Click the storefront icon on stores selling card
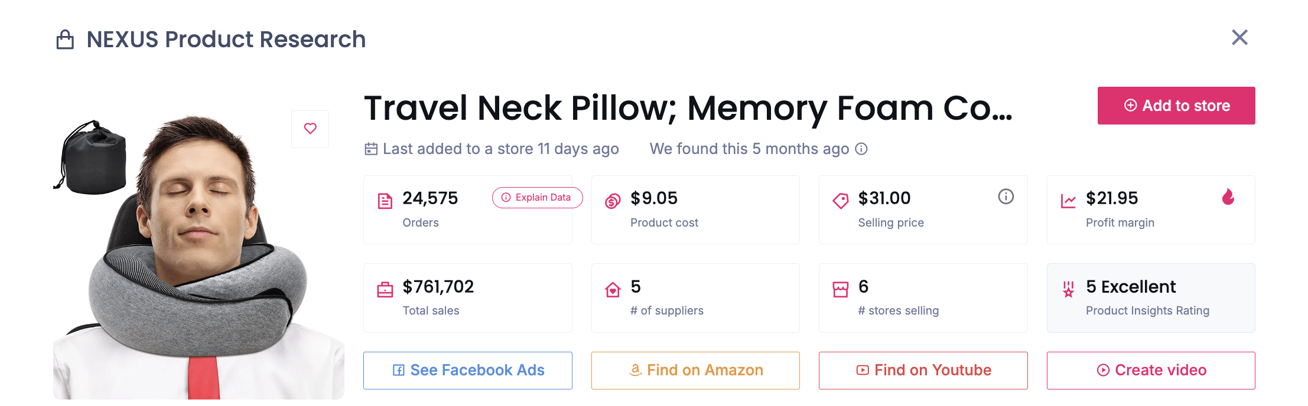 point(840,289)
